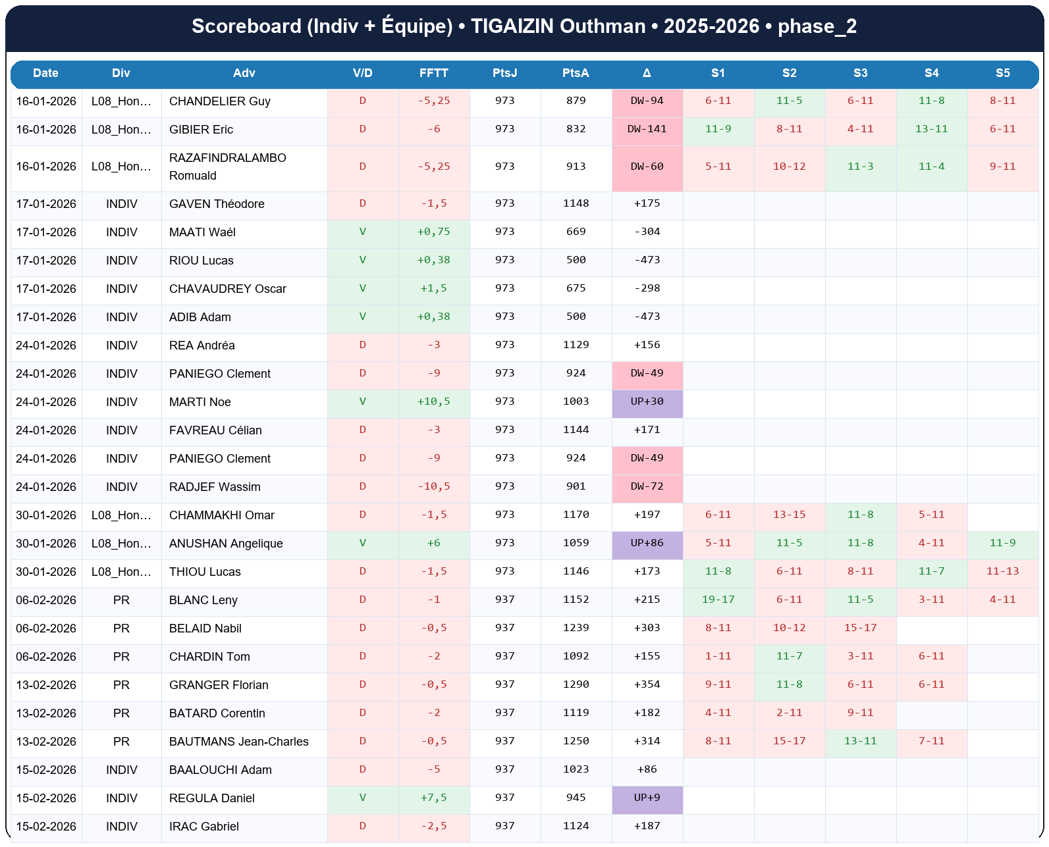Image resolution: width=1049 pixels, height=847 pixels.
Task: Select the S5 column header
Action: click(1002, 73)
